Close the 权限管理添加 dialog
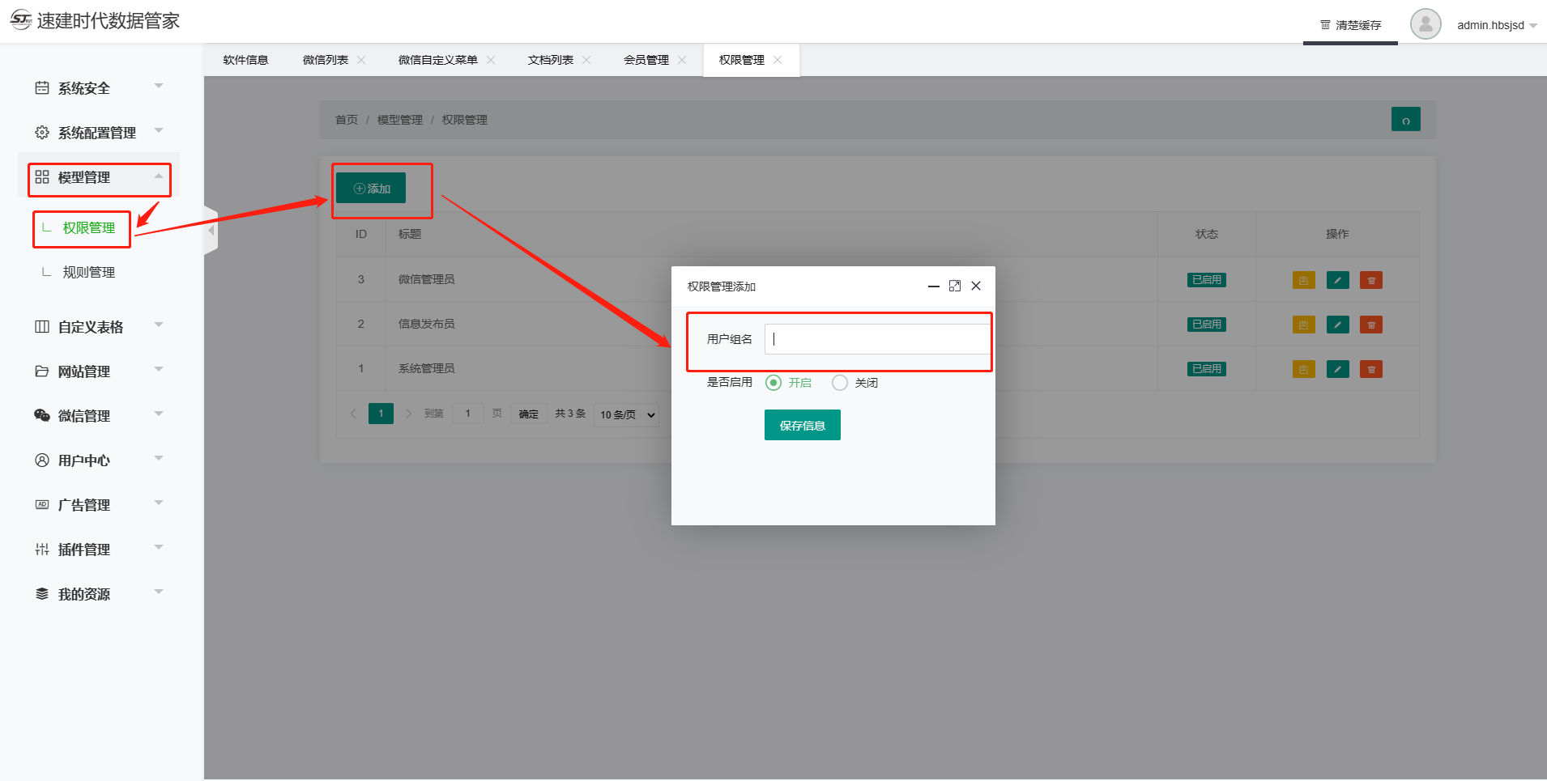 (976, 286)
